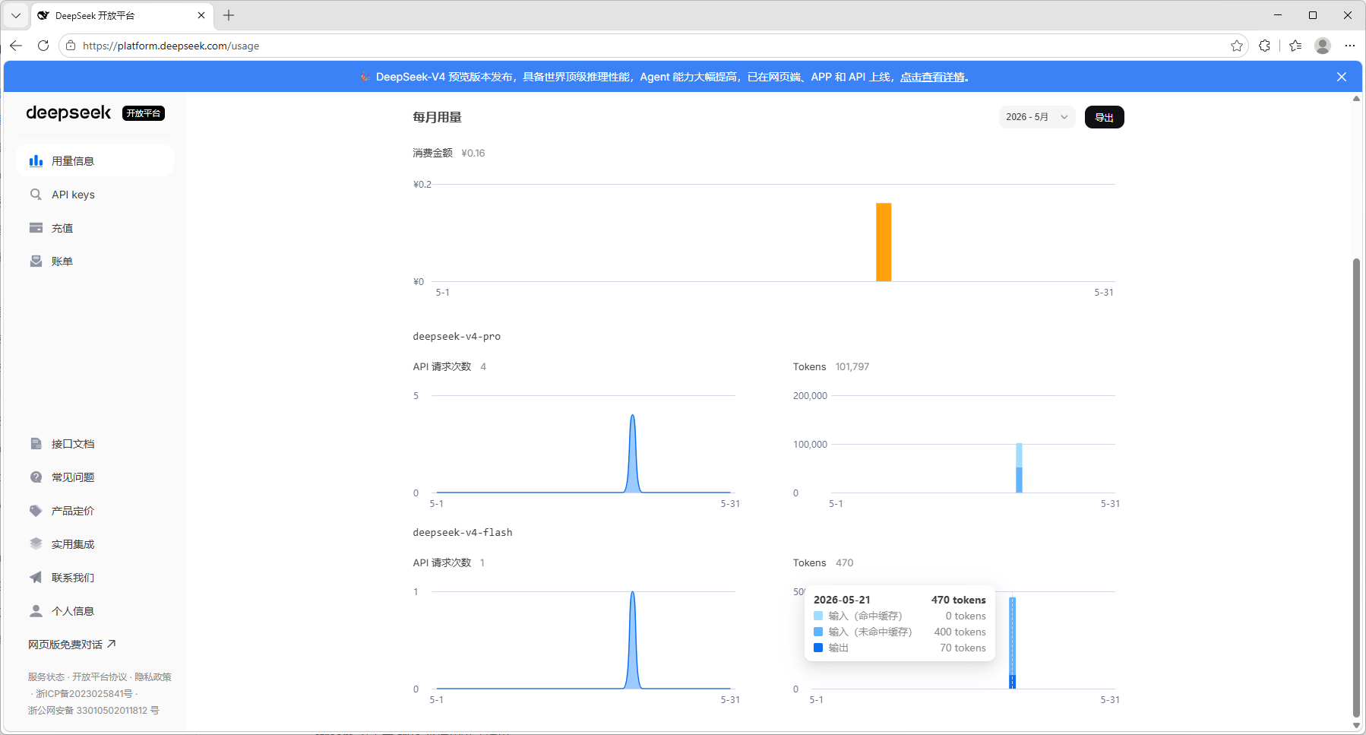Click the page vertical scrollbar thumb
This screenshot has height=735, width=1366.
(1356, 487)
